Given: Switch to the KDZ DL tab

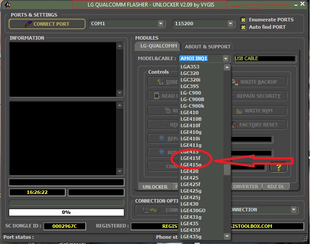Looking at the screenshot, I should point(276,186).
